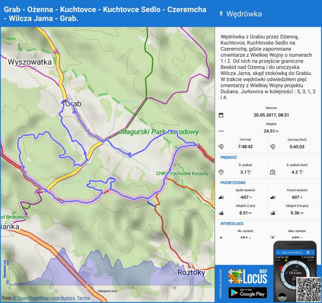Click the PRZEWYŻSZENIE section heading
Viewport: 322px width, 303px height.
[x=233, y=183]
